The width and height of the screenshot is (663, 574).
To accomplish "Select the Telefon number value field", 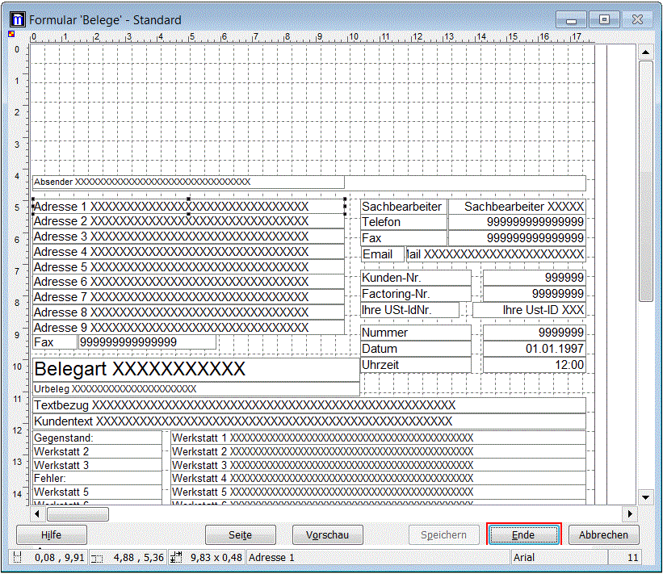I will coord(517,222).
